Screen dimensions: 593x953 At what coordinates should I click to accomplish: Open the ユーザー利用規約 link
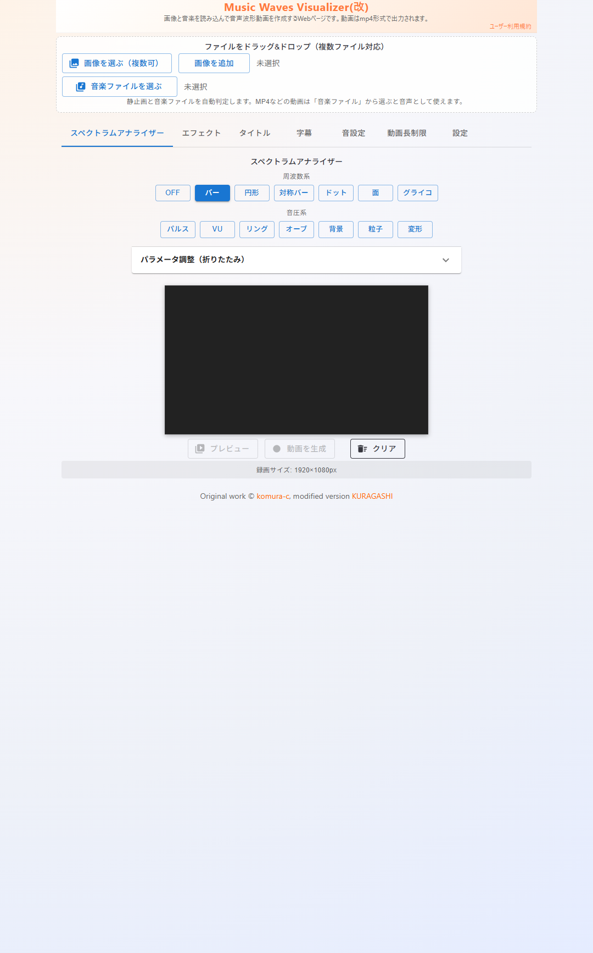pos(510,26)
